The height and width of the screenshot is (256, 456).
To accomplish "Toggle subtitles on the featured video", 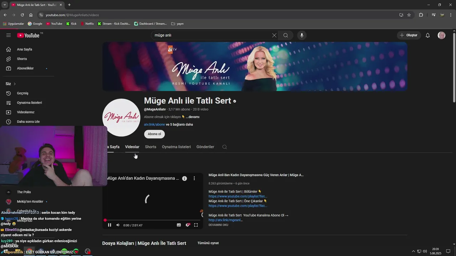I will point(179,225).
